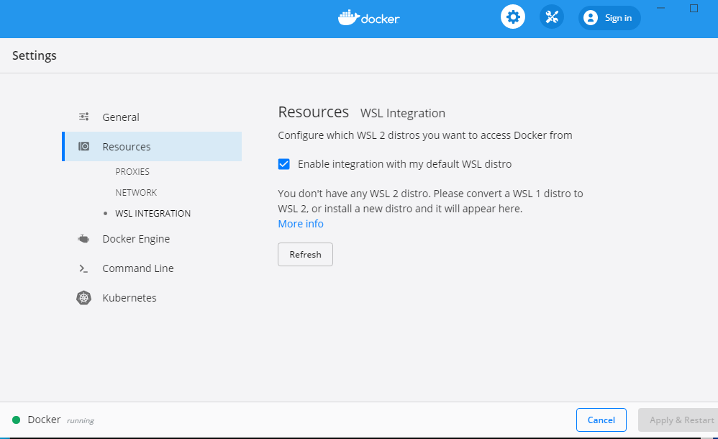The image size is (718, 439).
Task: Switch to Kubernetes settings tab
Action: 129,298
